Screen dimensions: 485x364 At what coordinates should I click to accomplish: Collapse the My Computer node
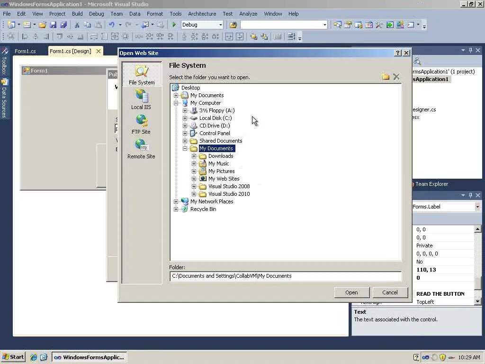[x=176, y=103]
